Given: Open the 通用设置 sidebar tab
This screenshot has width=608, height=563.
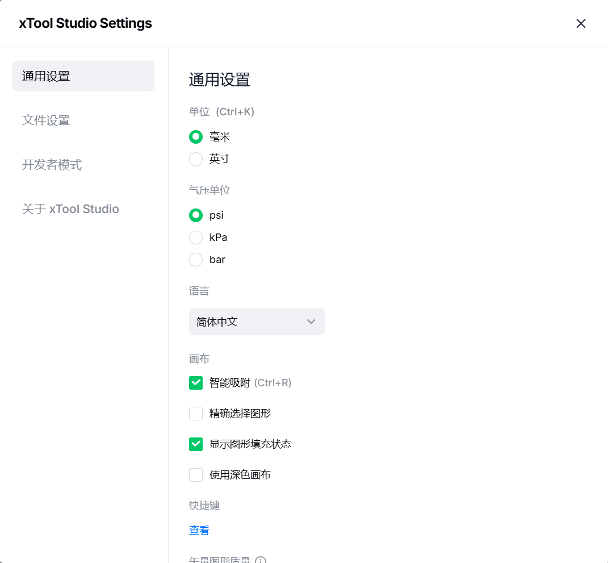Looking at the screenshot, I should pos(83,76).
